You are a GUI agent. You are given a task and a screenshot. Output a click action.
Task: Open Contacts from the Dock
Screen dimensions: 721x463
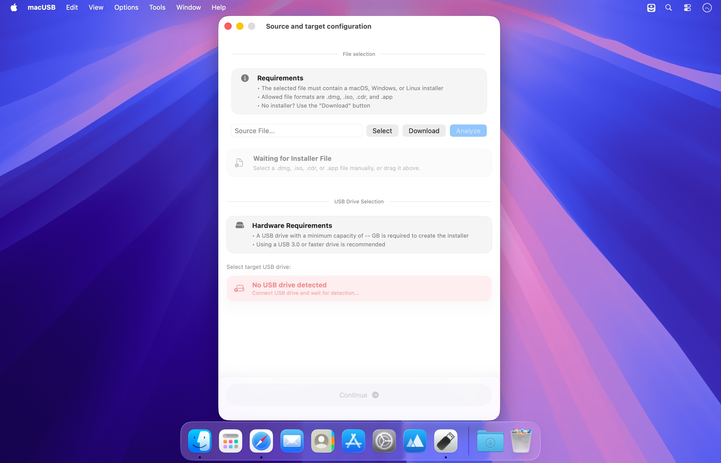(323, 441)
